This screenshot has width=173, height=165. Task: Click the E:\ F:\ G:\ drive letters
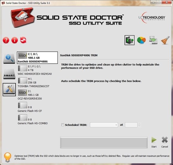[x=34, y=67]
